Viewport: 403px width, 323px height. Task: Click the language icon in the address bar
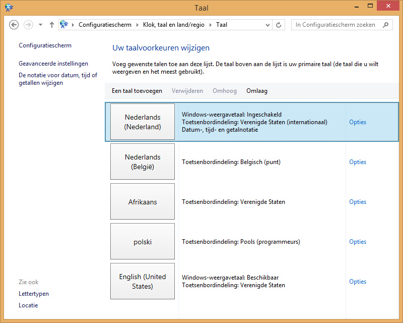64,24
